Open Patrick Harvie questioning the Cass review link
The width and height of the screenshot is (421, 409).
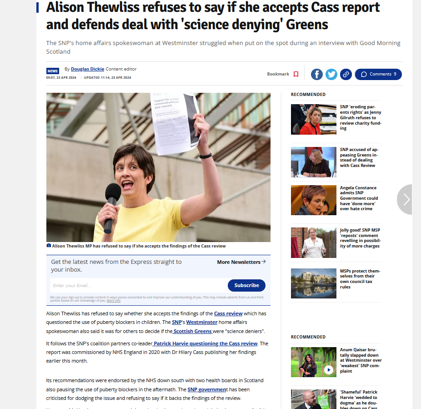coord(205,343)
